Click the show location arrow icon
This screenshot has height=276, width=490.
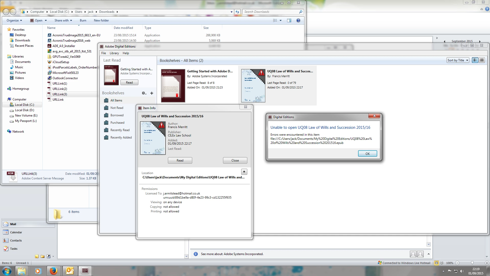click(244, 172)
